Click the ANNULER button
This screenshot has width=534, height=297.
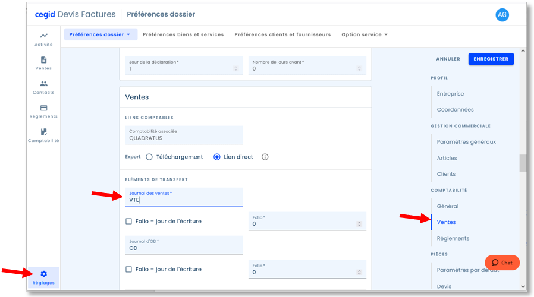(x=448, y=59)
